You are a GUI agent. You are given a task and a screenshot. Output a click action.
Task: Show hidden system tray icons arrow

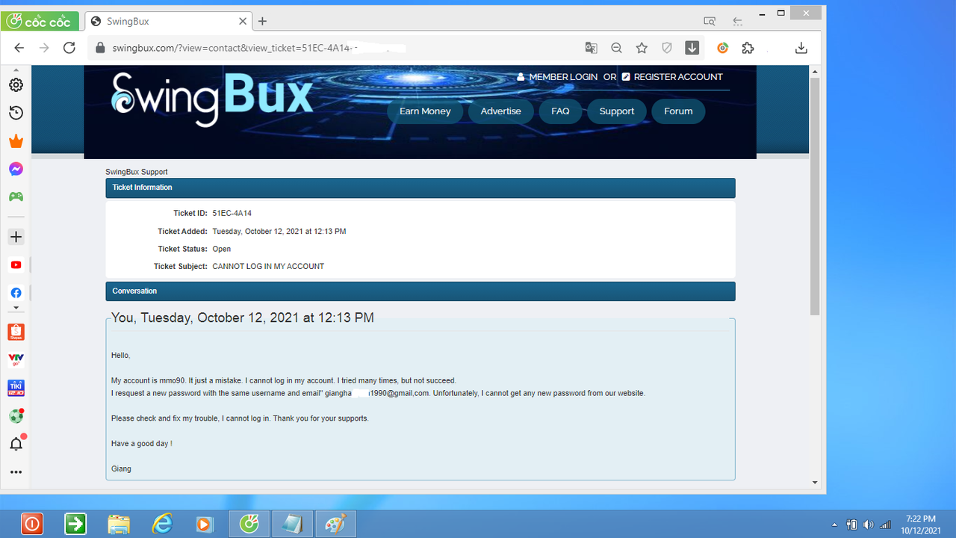click(834, 525)
